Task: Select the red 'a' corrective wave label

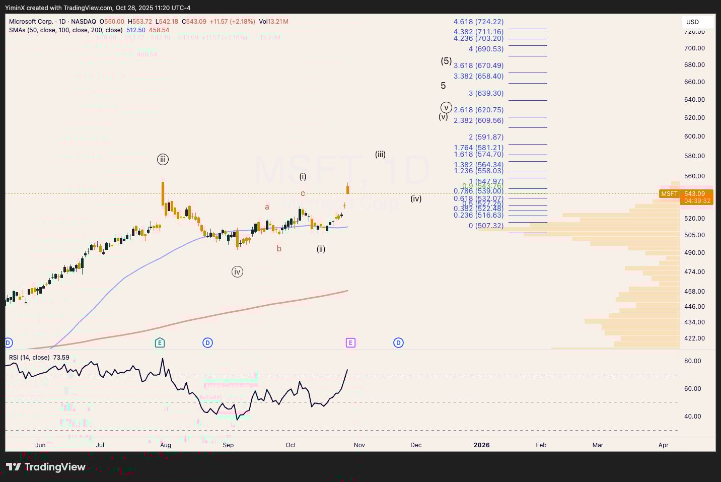Action: [x=267, y=207]
